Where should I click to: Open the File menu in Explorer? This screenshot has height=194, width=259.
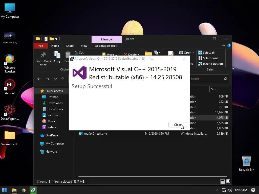(x=41, y=46)
